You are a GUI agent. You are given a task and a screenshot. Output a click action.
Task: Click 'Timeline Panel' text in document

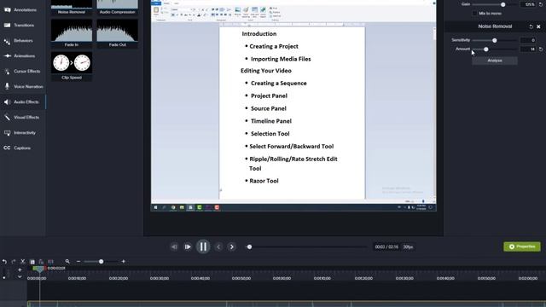tap(271, 121)
